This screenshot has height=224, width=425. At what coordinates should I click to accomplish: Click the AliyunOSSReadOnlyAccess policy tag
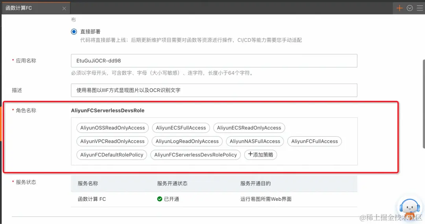tap(113, 128)
